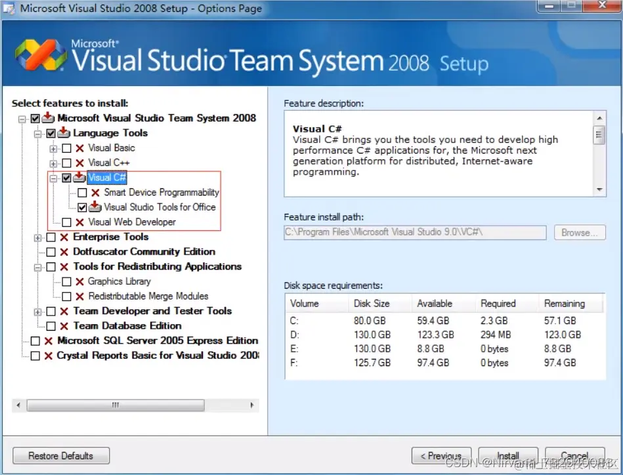
Task: Check Smart Device Programmability checkbox
Action: [x=82, y=193]
